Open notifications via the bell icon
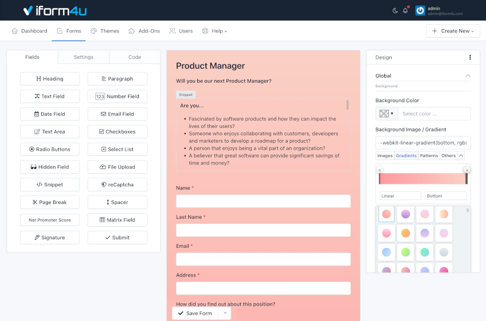This screenshot has height=321, width=486. coord(405,10)
